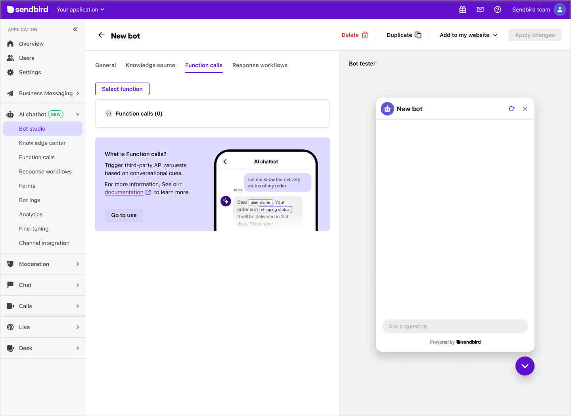Open Forms in sidebar
Screen dimensions: 571x416
click(x=43, y=186)
